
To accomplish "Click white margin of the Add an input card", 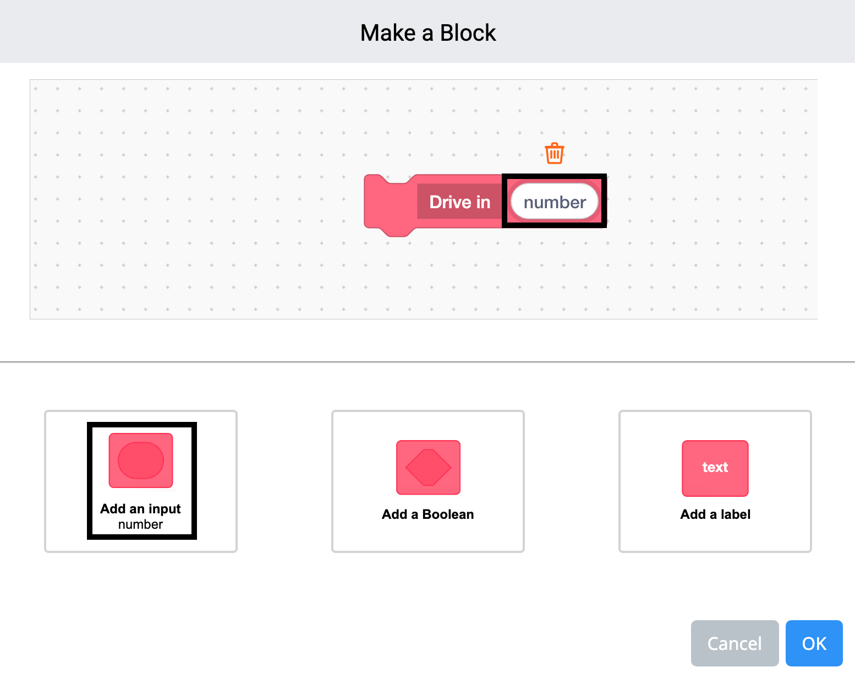I will click(217, 479).
